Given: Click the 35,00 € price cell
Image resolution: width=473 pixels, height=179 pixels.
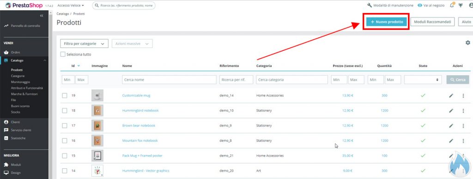Looking at the screenshot, I should (347, 156).
